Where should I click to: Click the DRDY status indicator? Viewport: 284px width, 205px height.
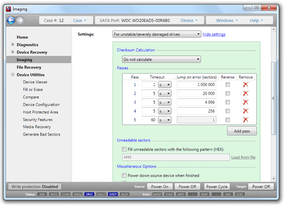tap(113, 194)
